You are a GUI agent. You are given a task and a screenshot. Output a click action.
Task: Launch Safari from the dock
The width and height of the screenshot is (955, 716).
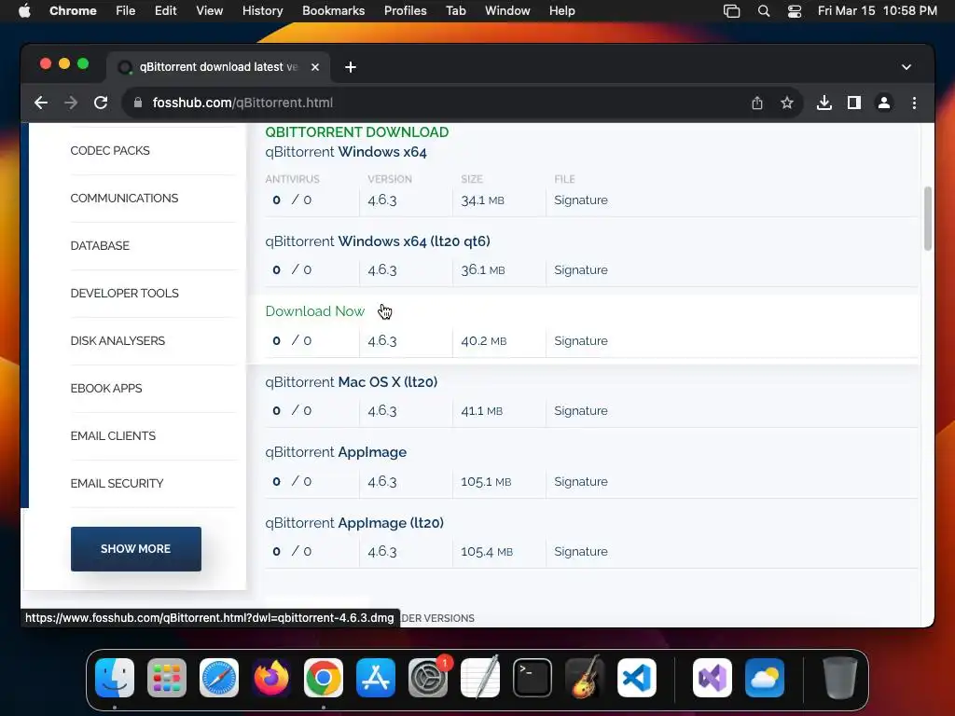coord(218,678)
